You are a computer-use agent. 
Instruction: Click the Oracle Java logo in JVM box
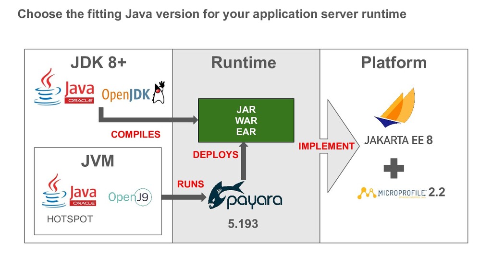click(69, 191)
